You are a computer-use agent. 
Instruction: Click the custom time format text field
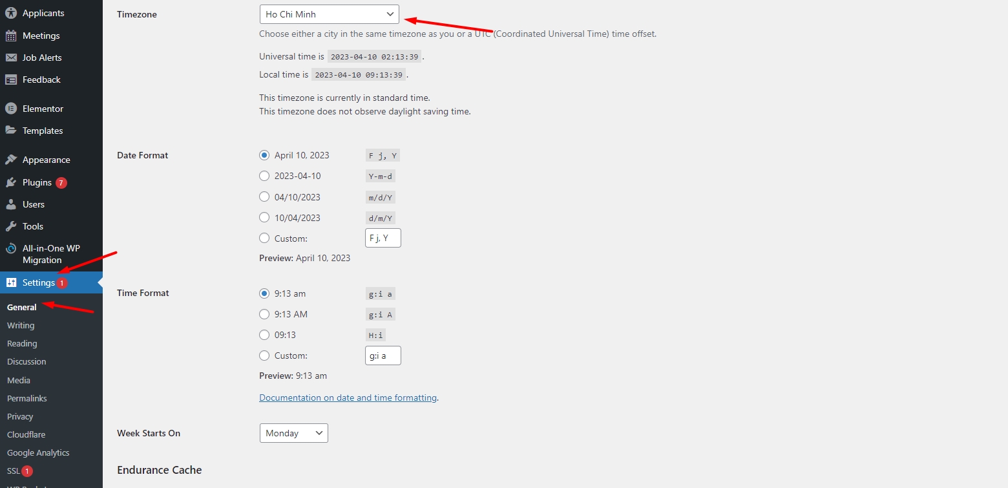pos(383,355)
